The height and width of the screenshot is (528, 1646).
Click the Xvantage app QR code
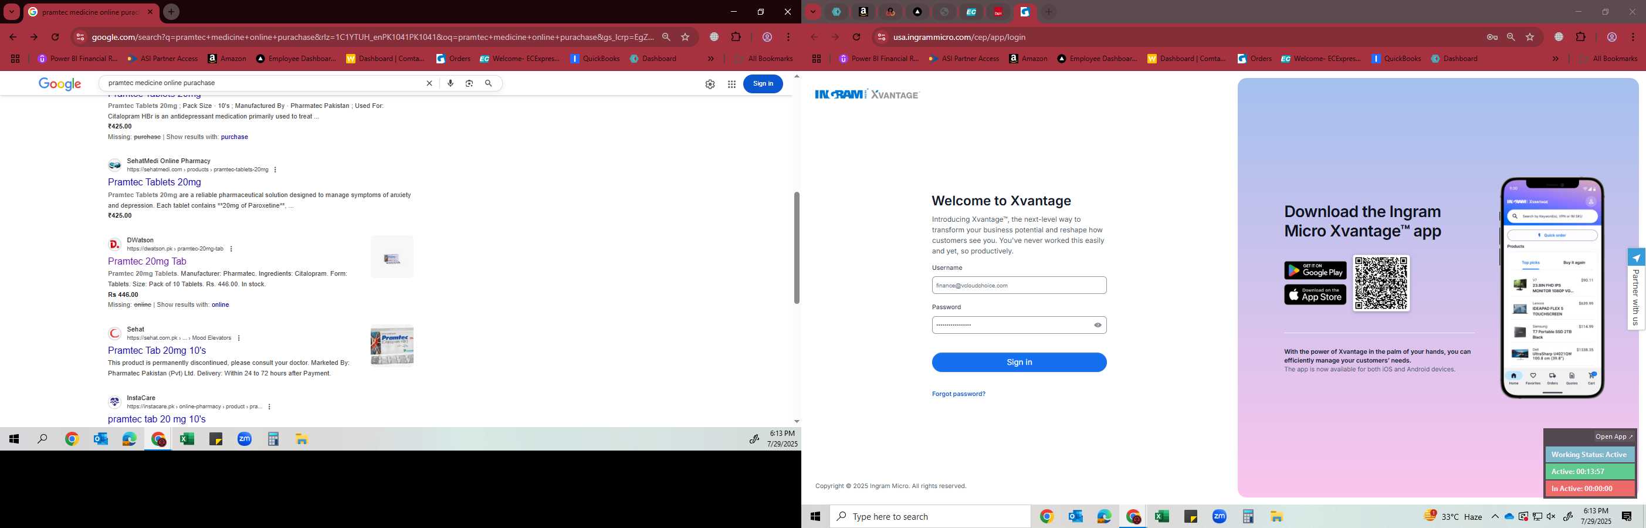[1381, 283]
